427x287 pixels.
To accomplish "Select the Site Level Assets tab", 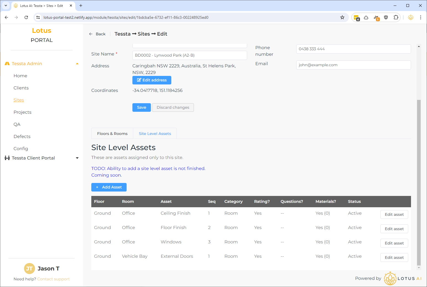I will point(155,134).
